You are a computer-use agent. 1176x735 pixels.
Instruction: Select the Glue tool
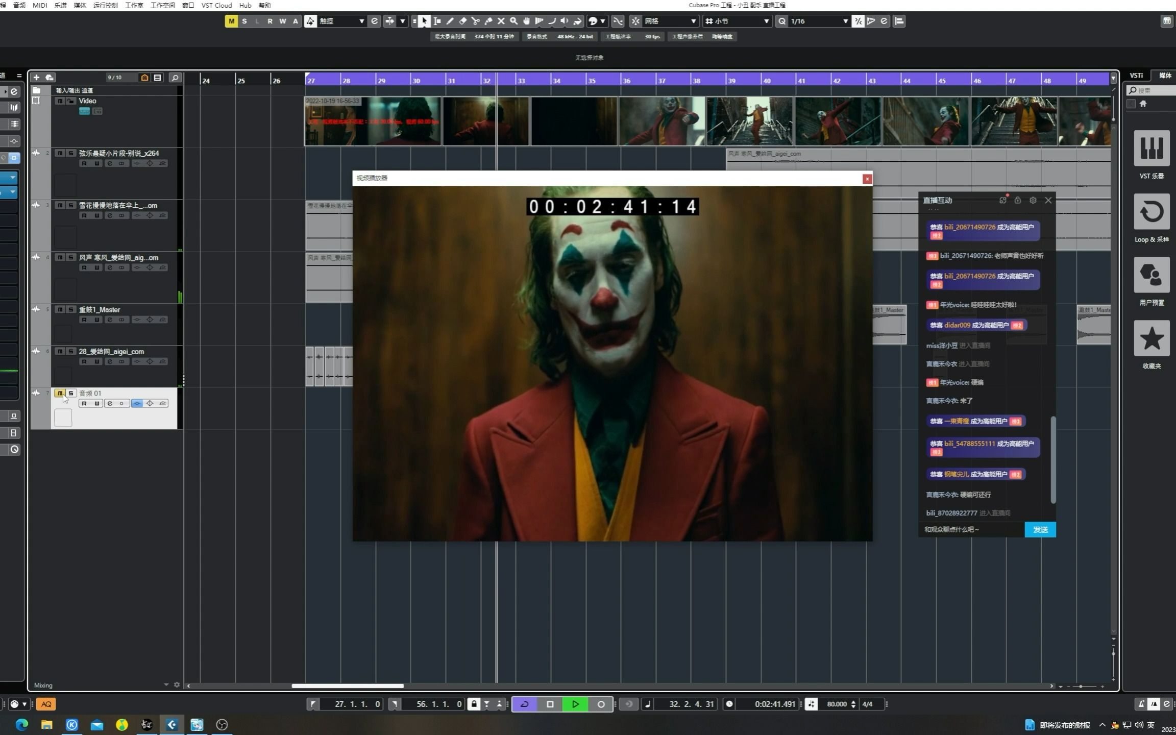tap(488, 21)
